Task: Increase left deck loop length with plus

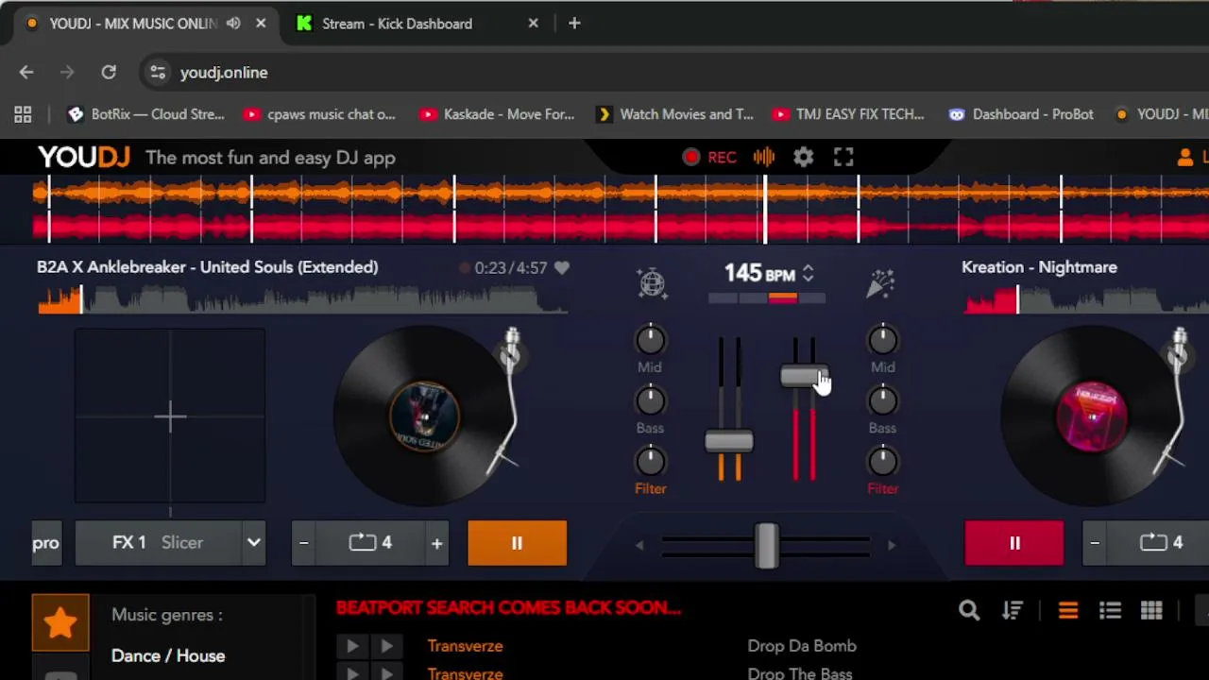Action: point(436,543)
